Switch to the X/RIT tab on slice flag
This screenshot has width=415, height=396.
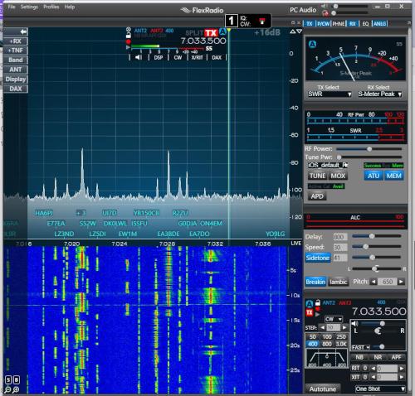click(197, 57)
